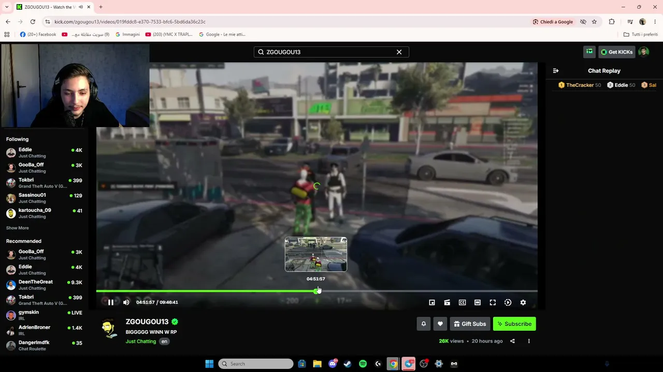
Task: Click TheCracker in chat leaderboard
Action: click(580, 85)
